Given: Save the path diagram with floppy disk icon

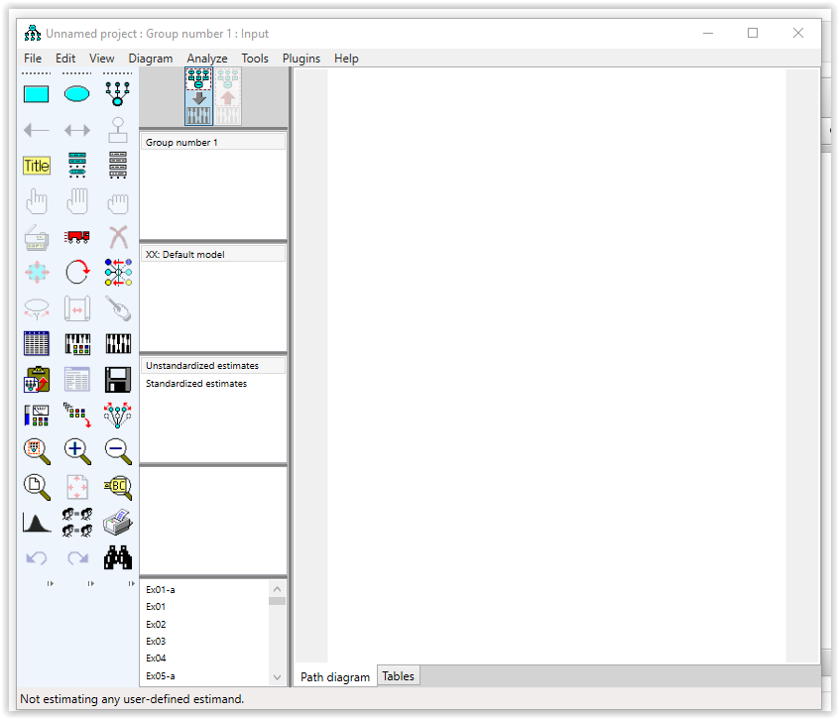Looking at the screenshot, I should click(118, 379).
